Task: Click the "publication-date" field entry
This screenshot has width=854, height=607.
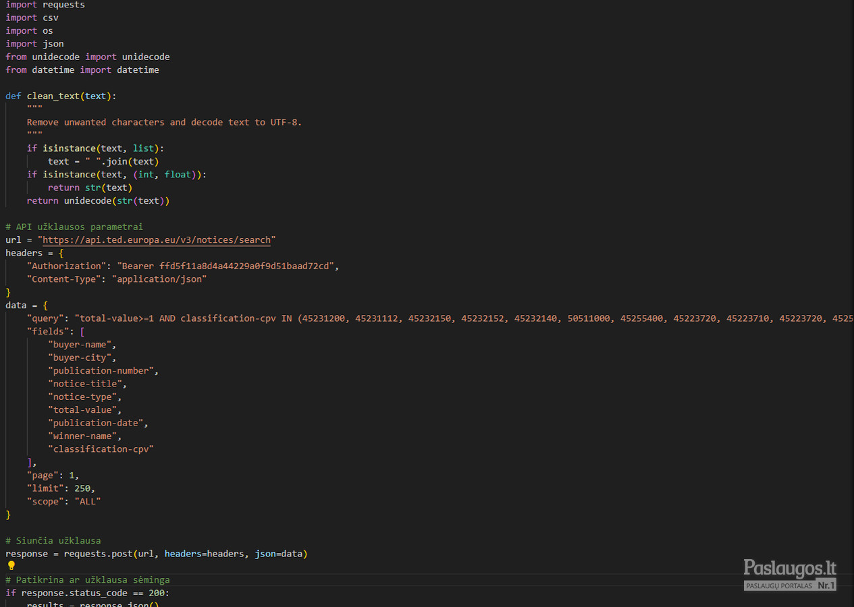Action: 98,423
